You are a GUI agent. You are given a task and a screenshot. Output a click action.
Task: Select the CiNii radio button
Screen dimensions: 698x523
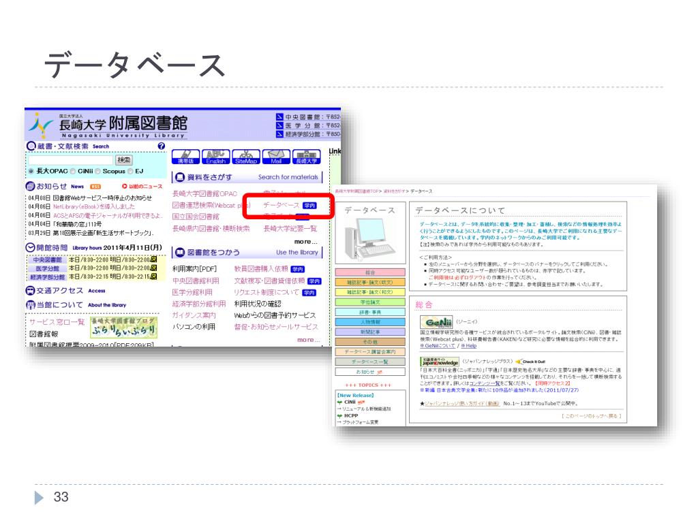coord(72,171)
